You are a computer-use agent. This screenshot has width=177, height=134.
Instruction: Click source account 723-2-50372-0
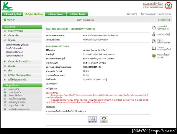(x=91, y=55)
